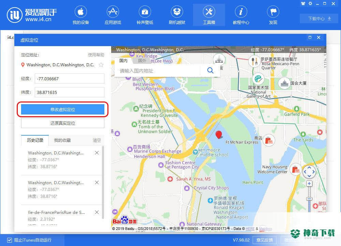Click Sarah A. Yrxa medical marker
Image resolution: width=341 pixels, height=246 pixels.
pos(170,179)
